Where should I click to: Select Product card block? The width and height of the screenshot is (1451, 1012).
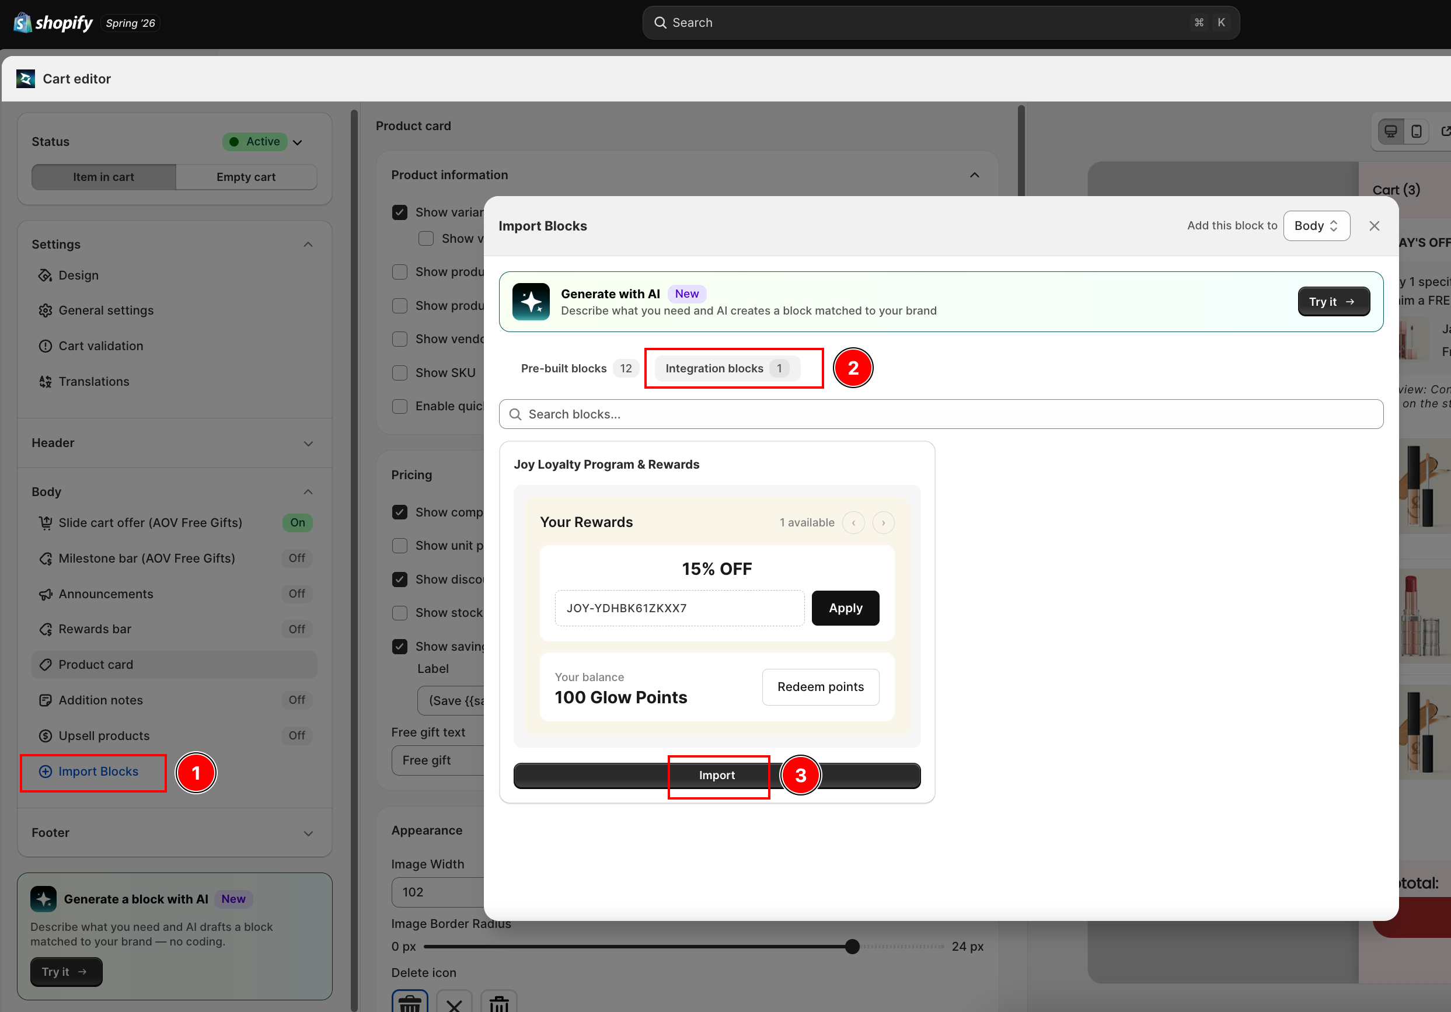pyautogui.click(x=174, y=665)
